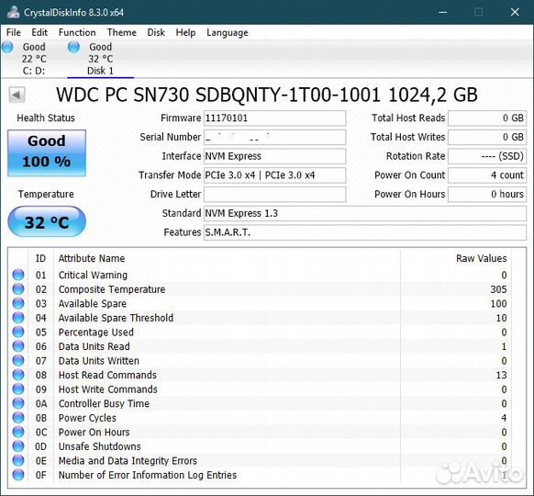Click status orb for Power On Hours row 0C

18,432
